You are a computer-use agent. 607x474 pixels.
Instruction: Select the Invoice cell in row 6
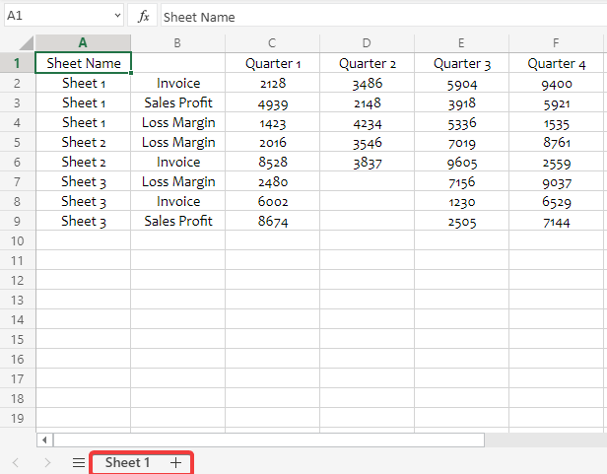[178, 162]
